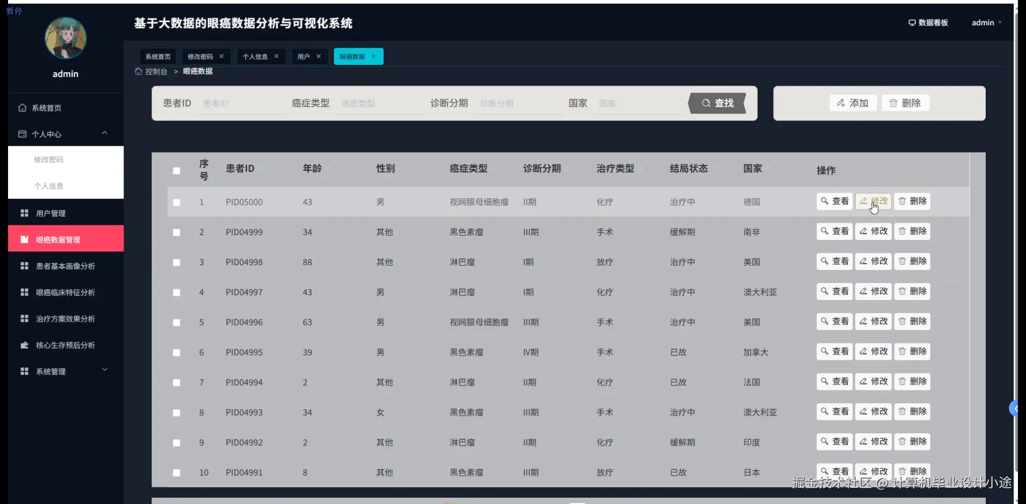Switch to the 个人信息 tab
This screenshot has height=504, width=1026.
tap(255, 56)
